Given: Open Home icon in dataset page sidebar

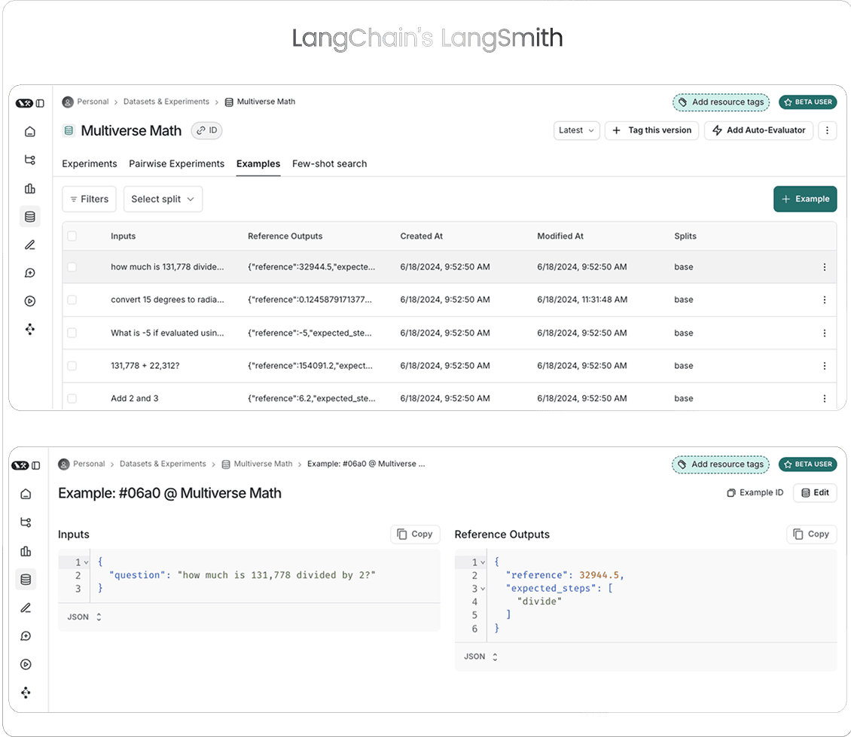Looking at the screenshot, I should coord(30,131).
